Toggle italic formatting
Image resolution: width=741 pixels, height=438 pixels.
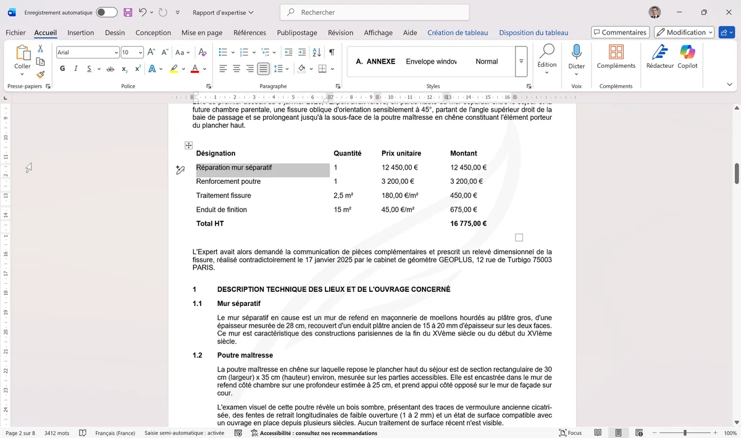point(76,68)
